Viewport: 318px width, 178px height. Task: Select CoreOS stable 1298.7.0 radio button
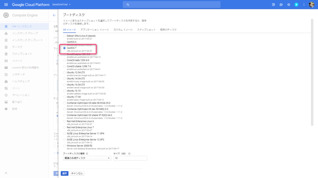(x=64, y=66)
